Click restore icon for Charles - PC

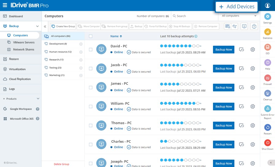242,144
